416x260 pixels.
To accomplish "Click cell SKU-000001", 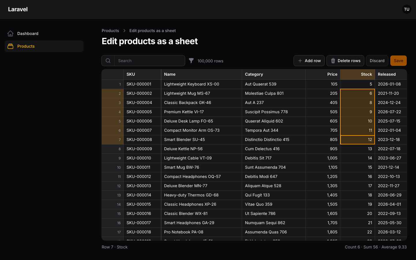I will coord(142,84).
